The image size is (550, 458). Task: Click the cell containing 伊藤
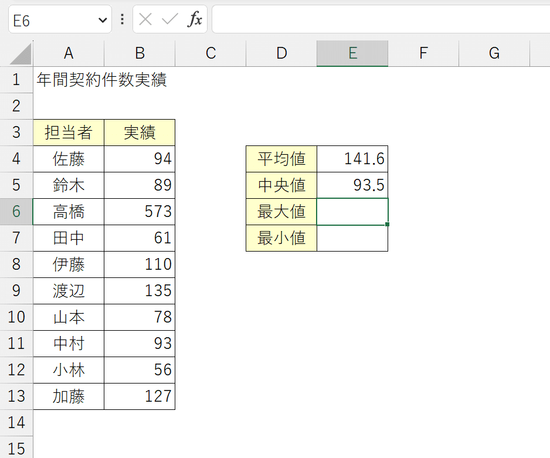click(69, 264)
